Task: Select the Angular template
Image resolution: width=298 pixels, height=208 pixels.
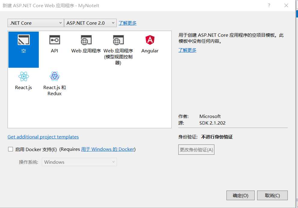Action: 150,44
